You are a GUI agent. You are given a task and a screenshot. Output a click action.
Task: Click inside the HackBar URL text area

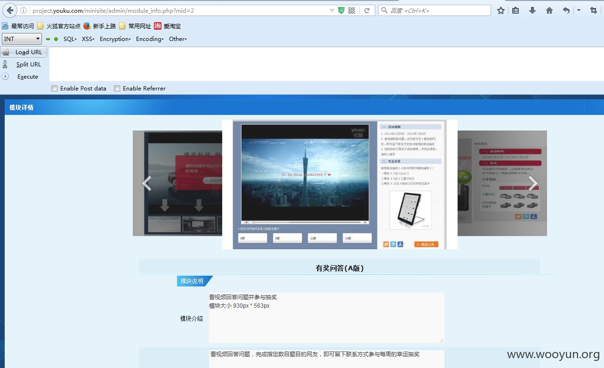coord(326,64)
